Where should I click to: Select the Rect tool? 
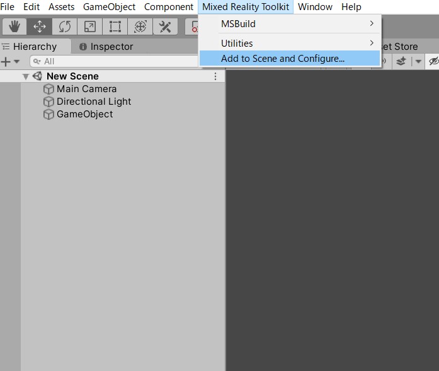pyautogui.click(x=115, y=26)
